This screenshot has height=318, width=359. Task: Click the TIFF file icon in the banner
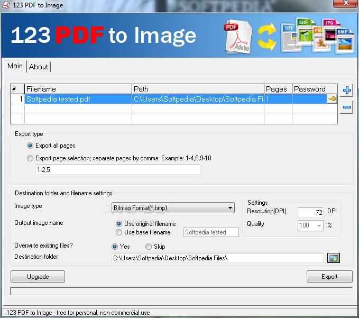(289, 38)
